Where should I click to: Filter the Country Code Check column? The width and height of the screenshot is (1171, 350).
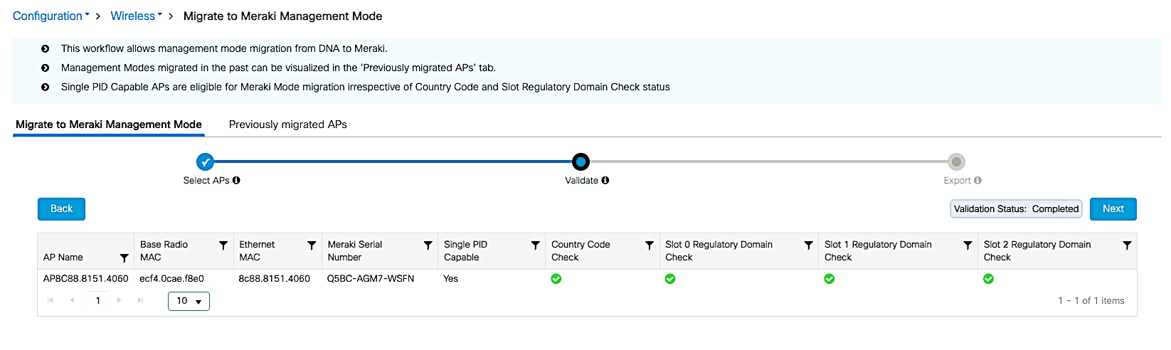pyautogui.click(x=650, y=245)
